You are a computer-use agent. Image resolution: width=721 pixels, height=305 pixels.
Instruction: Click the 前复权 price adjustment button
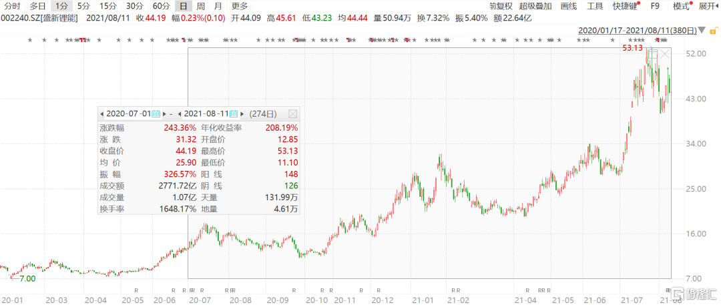pos(501,6)
